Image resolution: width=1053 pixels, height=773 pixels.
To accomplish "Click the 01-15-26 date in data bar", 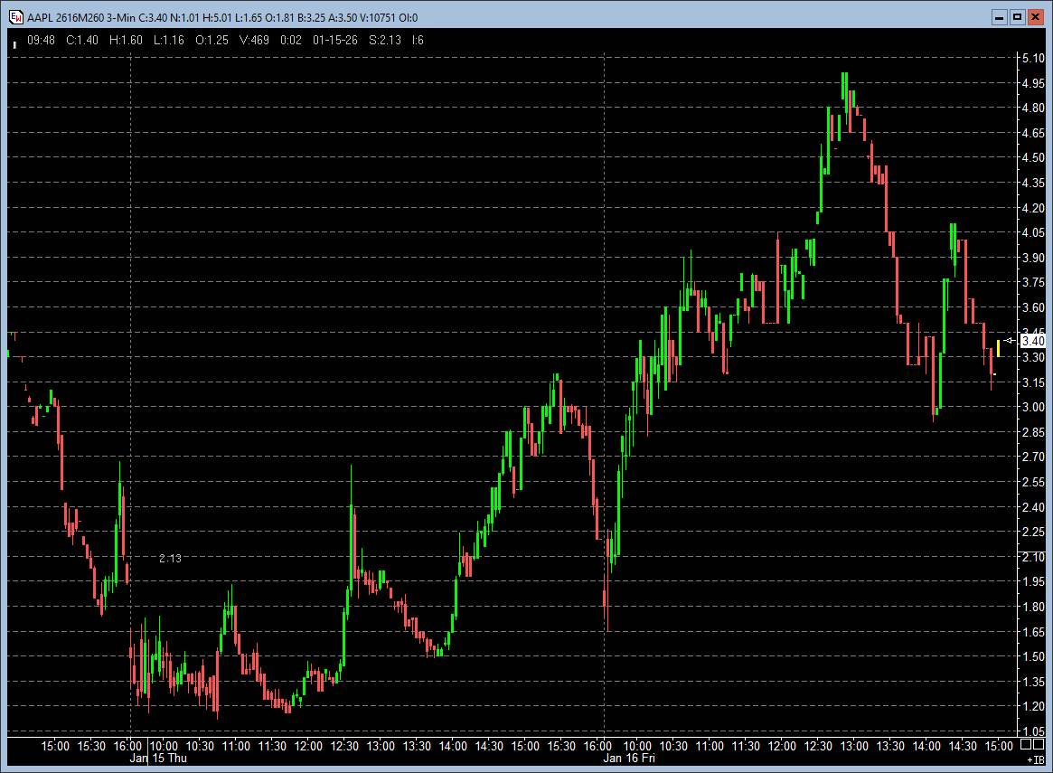I will 334,40.
